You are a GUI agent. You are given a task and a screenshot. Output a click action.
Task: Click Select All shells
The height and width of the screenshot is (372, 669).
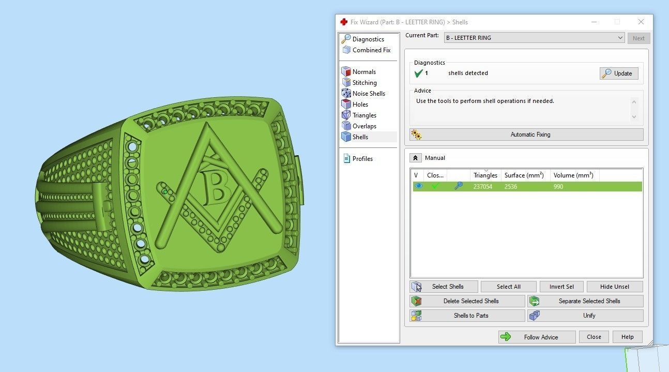coord(509,287)
